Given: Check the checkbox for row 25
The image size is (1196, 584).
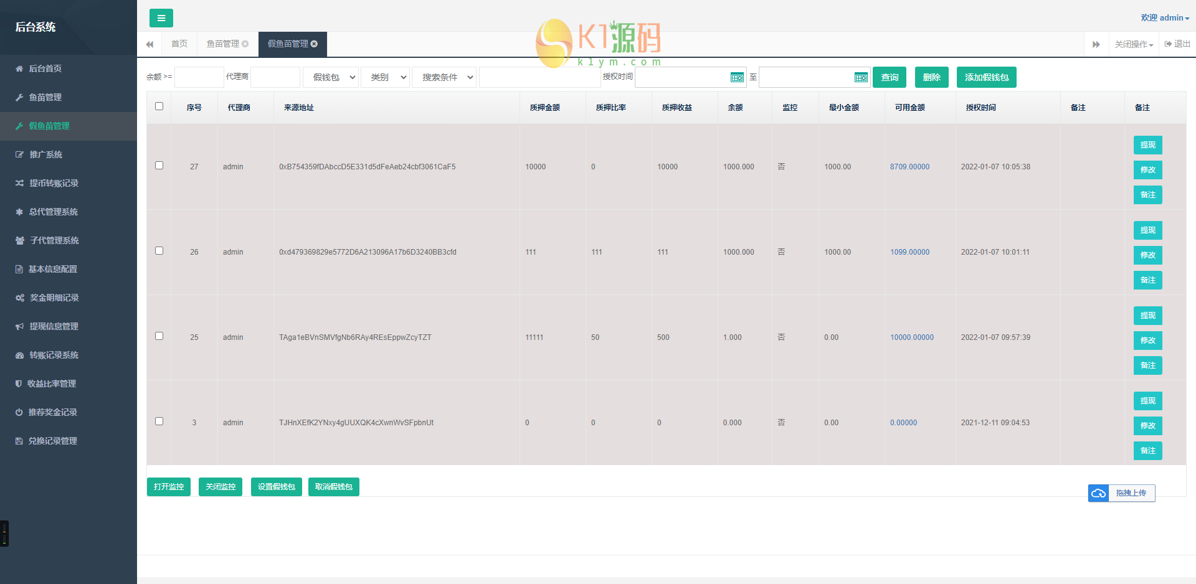Looking at the screenshot, I should [159, 336].
